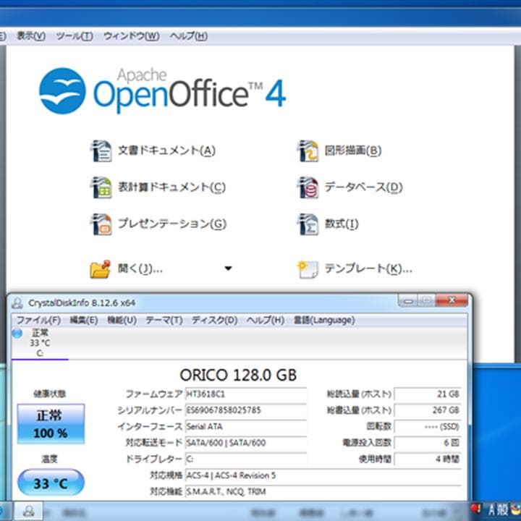Select the 正常 33 °C C: disk tab
The image size is (521, 521).
tap(40, 342)
